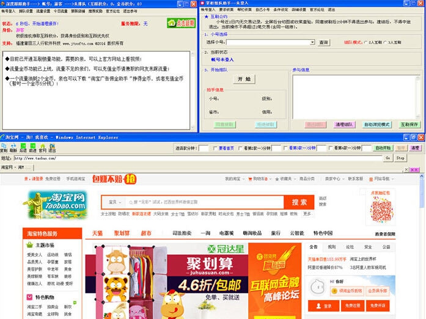Click the Taobao search input box
Image resolution: width=426 pixels, height=319 pixels.
(205, 202)
